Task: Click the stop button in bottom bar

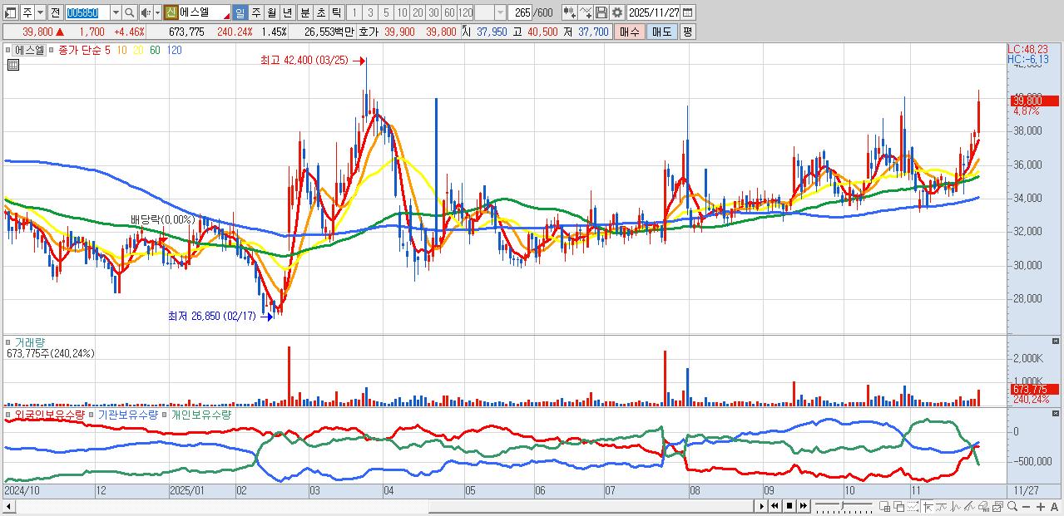Action: coord(789,506)
